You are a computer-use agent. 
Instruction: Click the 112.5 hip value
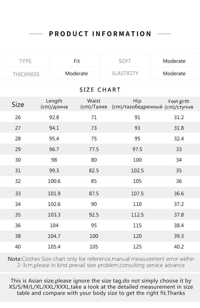click(x=137, y=215)
